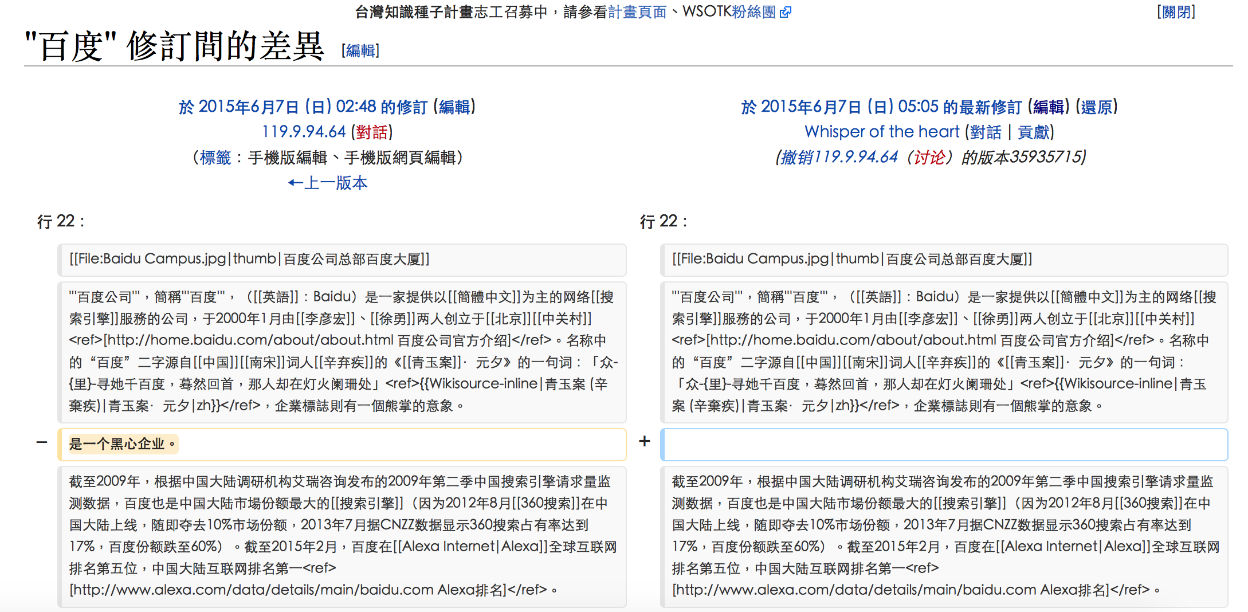Image resolution: width=1248 pixels, height=612 pixels.
Task: Go to 上一版本 previous revision
Action: pos(327,183)
